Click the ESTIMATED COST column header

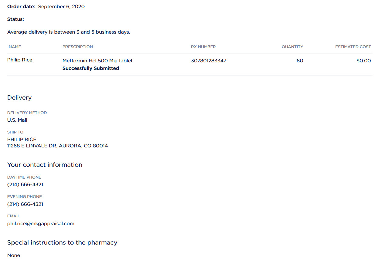[353, 47]
